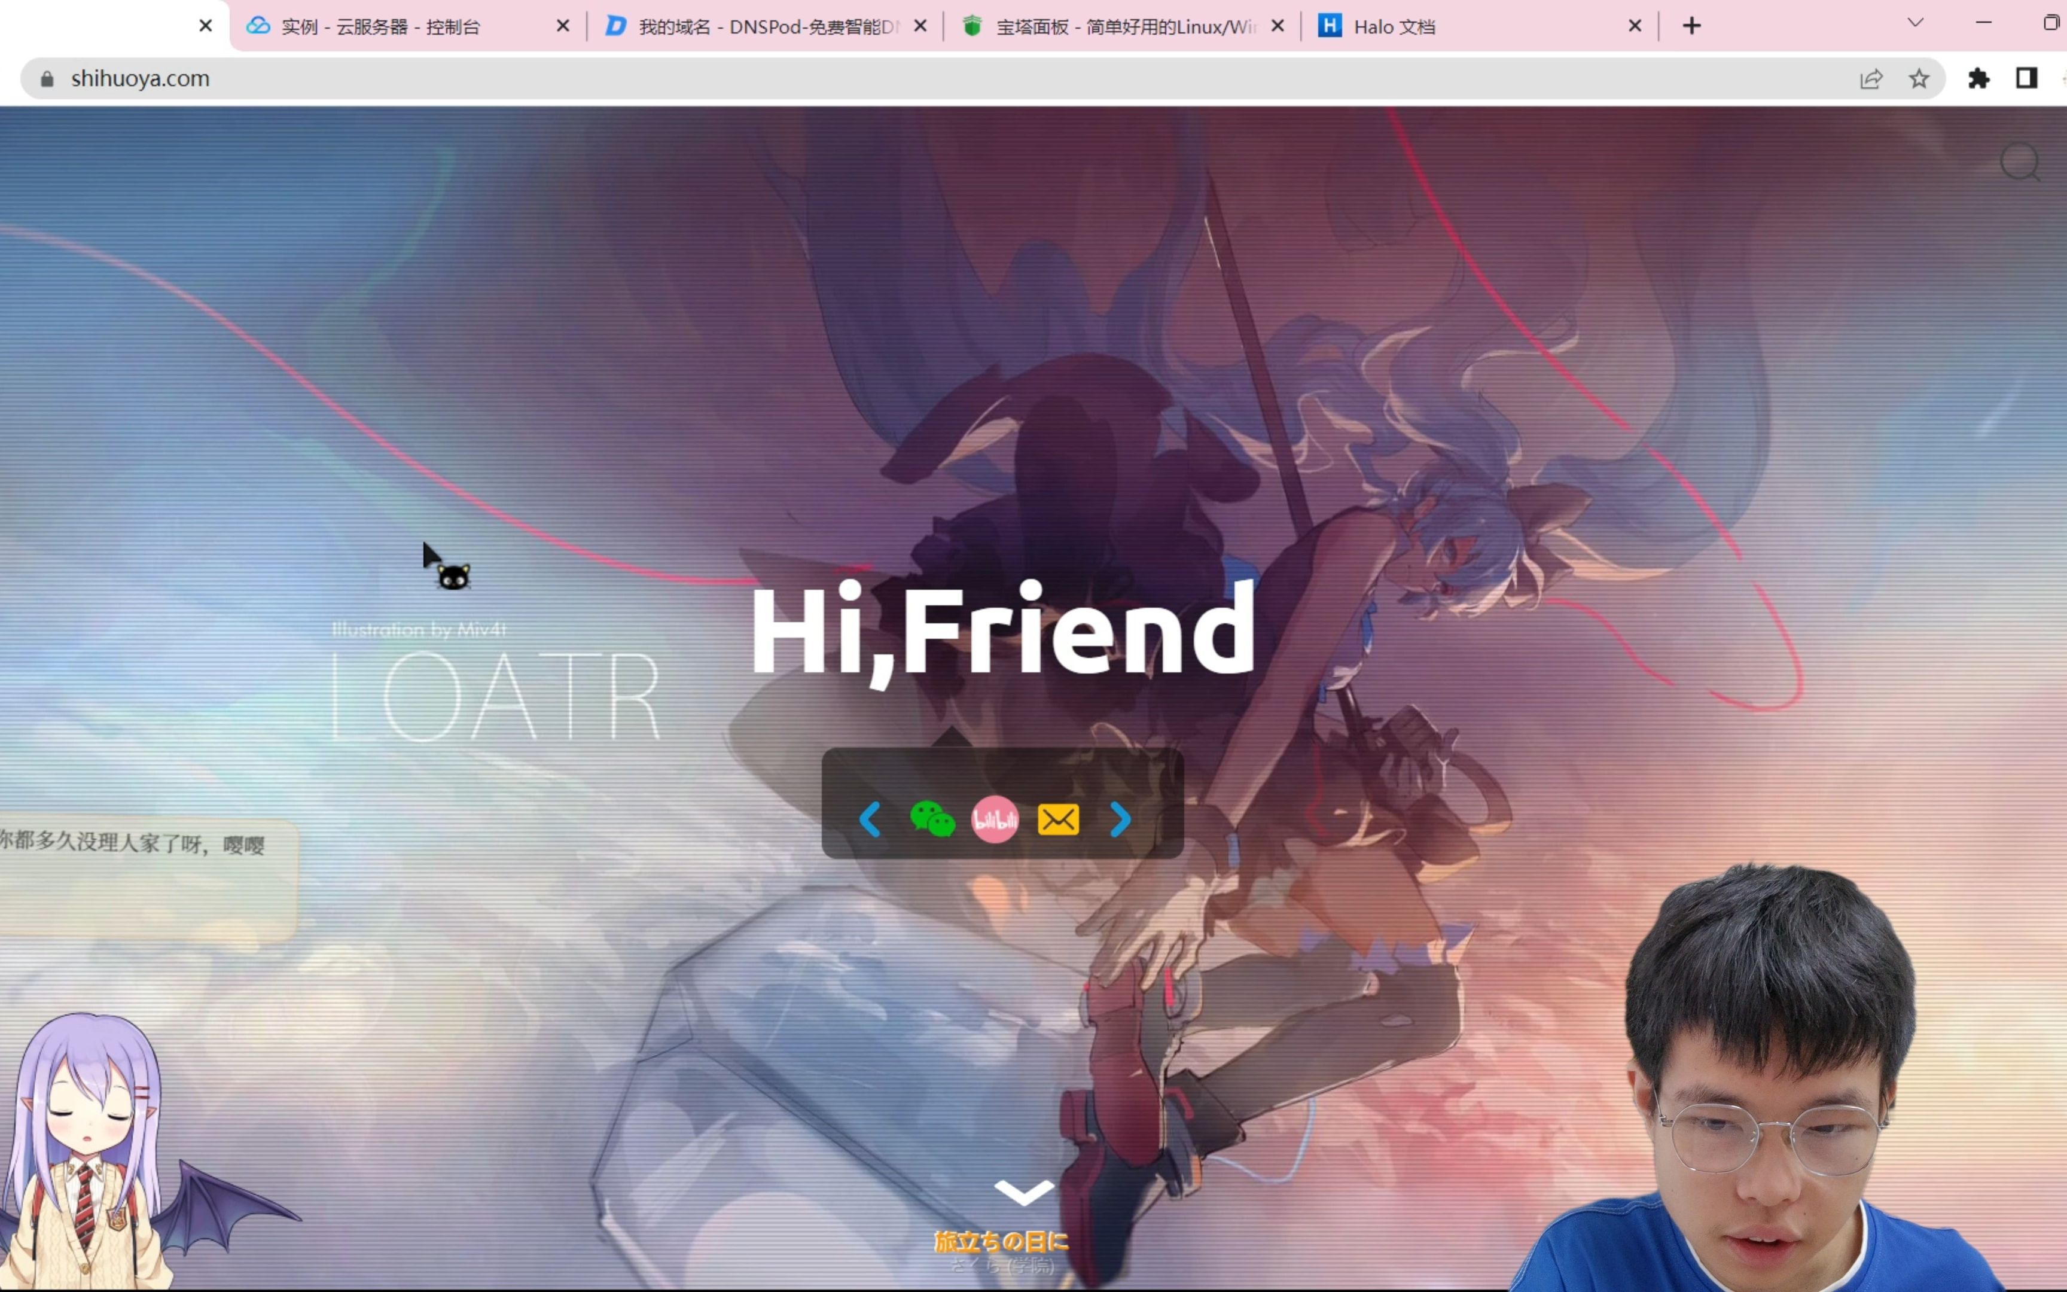Click the left blue arrow in social bar
This screenshot has width=2067, height=1292.
870,819
